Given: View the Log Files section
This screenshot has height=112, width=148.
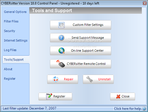Looking at the screenshot, I should [x=10, y=50].
